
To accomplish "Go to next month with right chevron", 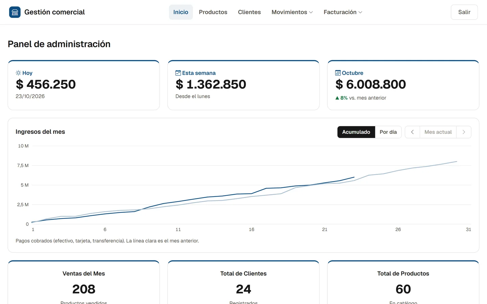I will click(x=464, y=132).
